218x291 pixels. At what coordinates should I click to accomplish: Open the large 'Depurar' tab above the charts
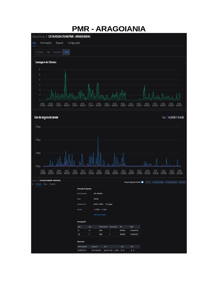coord(60,43)
